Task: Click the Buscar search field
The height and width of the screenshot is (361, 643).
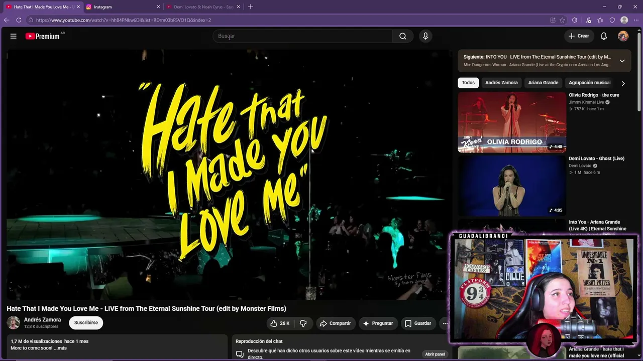Action: point(302,36)
